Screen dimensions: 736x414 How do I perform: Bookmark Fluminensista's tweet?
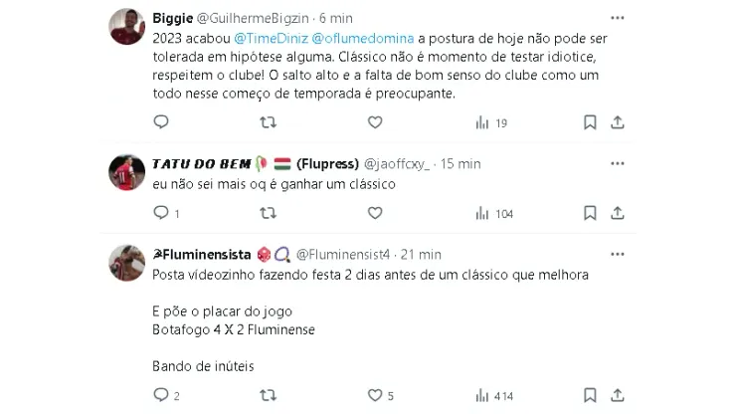(x=590, y=396)
